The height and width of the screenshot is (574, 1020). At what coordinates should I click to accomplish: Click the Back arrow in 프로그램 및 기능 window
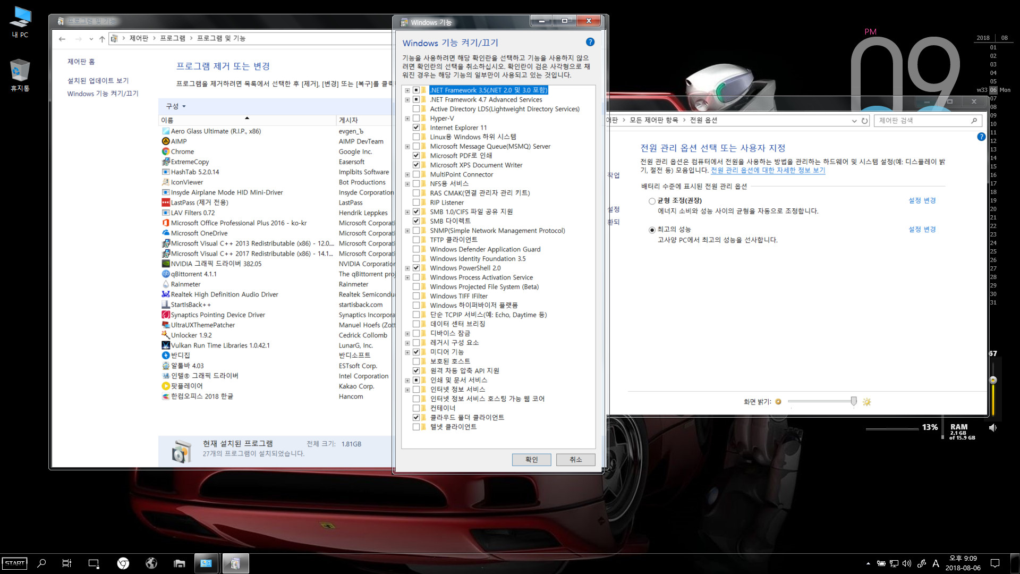click(62, 39)
